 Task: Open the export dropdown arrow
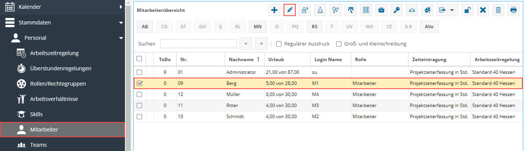(x=452, y=10)
